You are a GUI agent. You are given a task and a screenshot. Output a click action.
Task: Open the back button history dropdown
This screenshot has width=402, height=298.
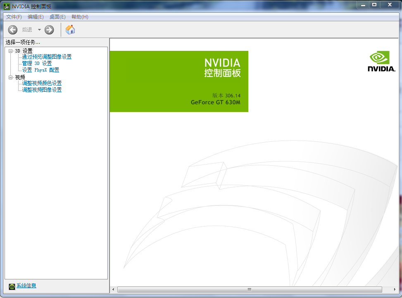(40, 29)
